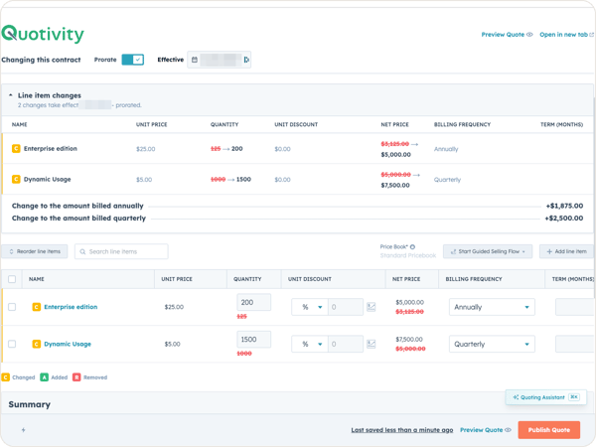Open discount schedule icon in Enterprise edition row
596x447 pixels.
(371, 307)
